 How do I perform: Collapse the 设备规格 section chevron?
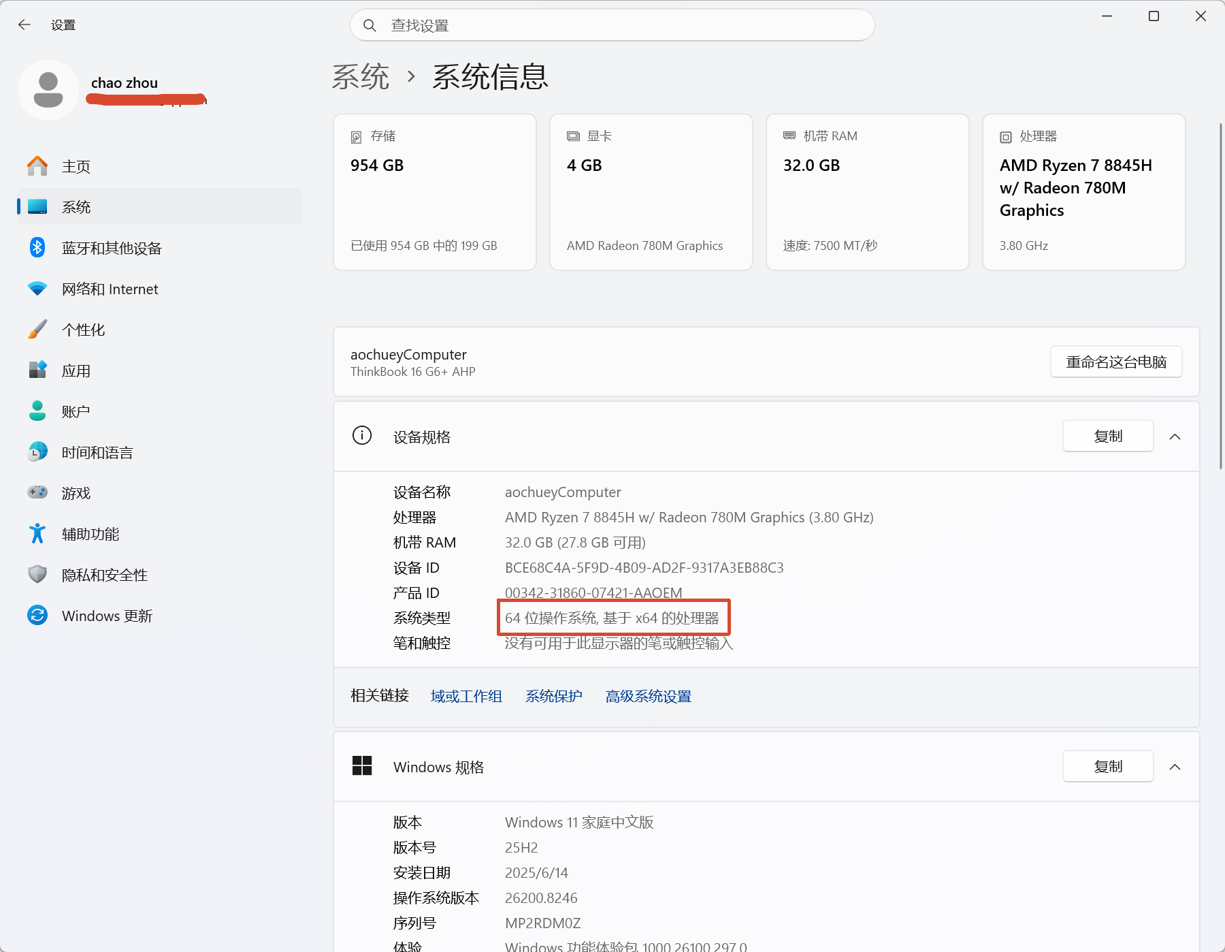click(x=1175, y=437)
